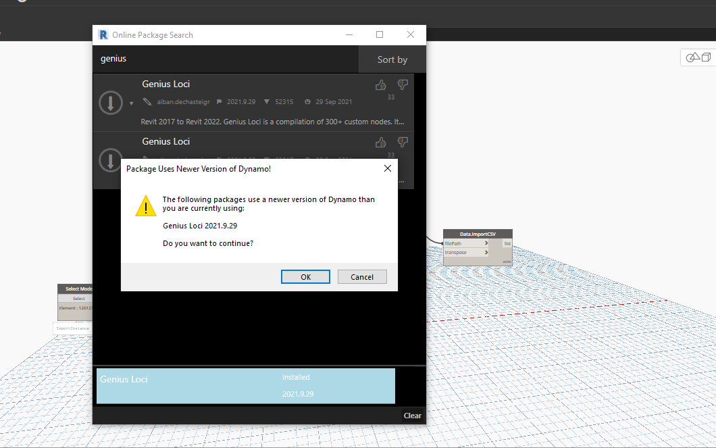
Task: Click the lacing label auto on ImportCSV node
Action: 507,262
